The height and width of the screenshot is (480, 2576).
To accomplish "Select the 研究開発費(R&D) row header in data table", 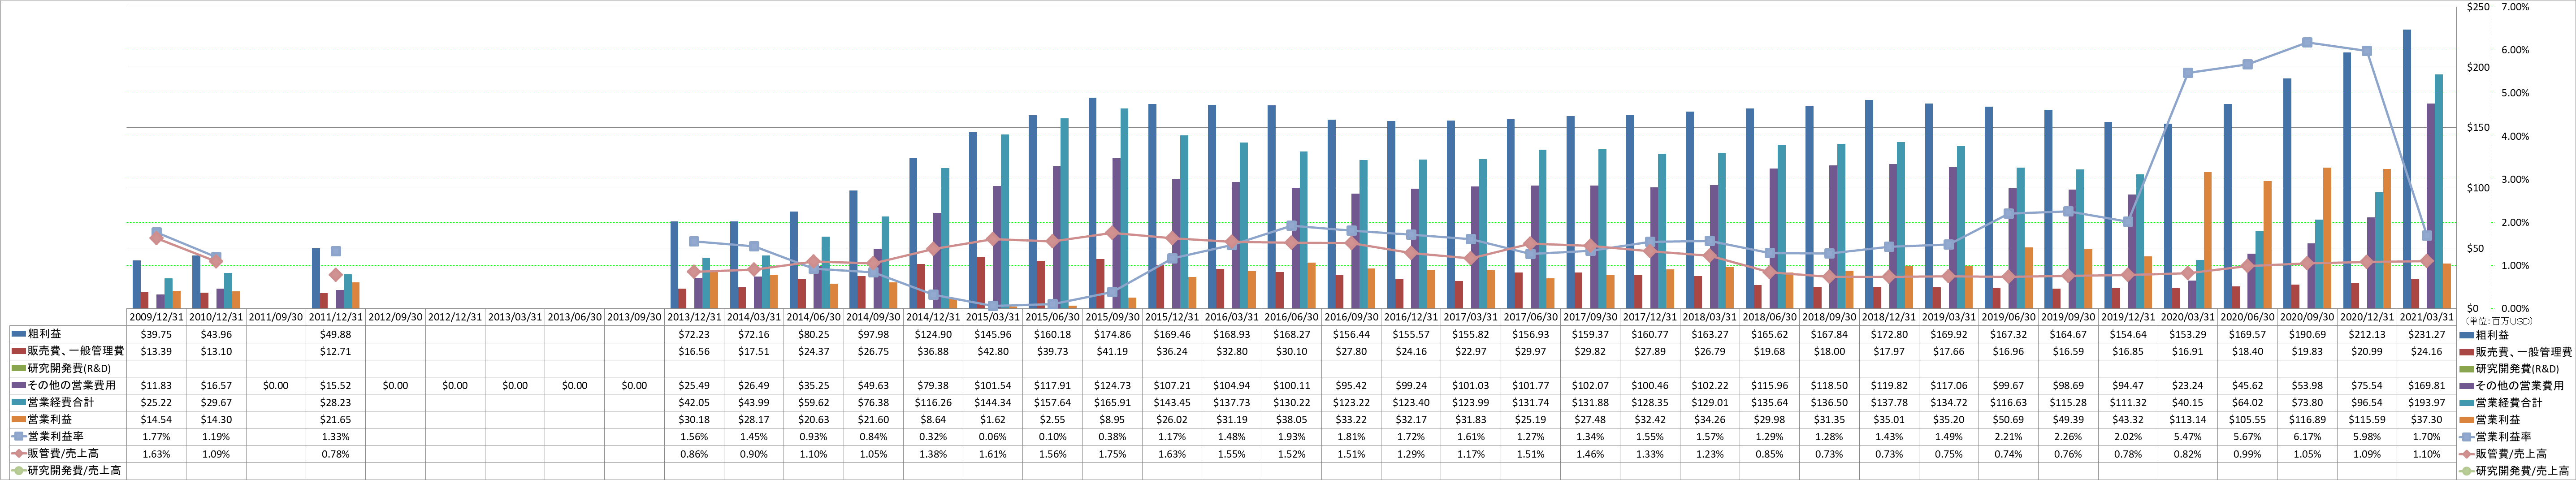I will tap(68, 369).
